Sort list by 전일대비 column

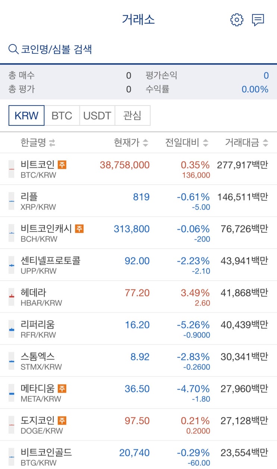[205, 143]
